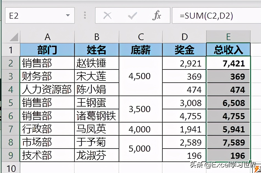
Task: Click the Name Box showing E2
Action: (x=40, y=15)
